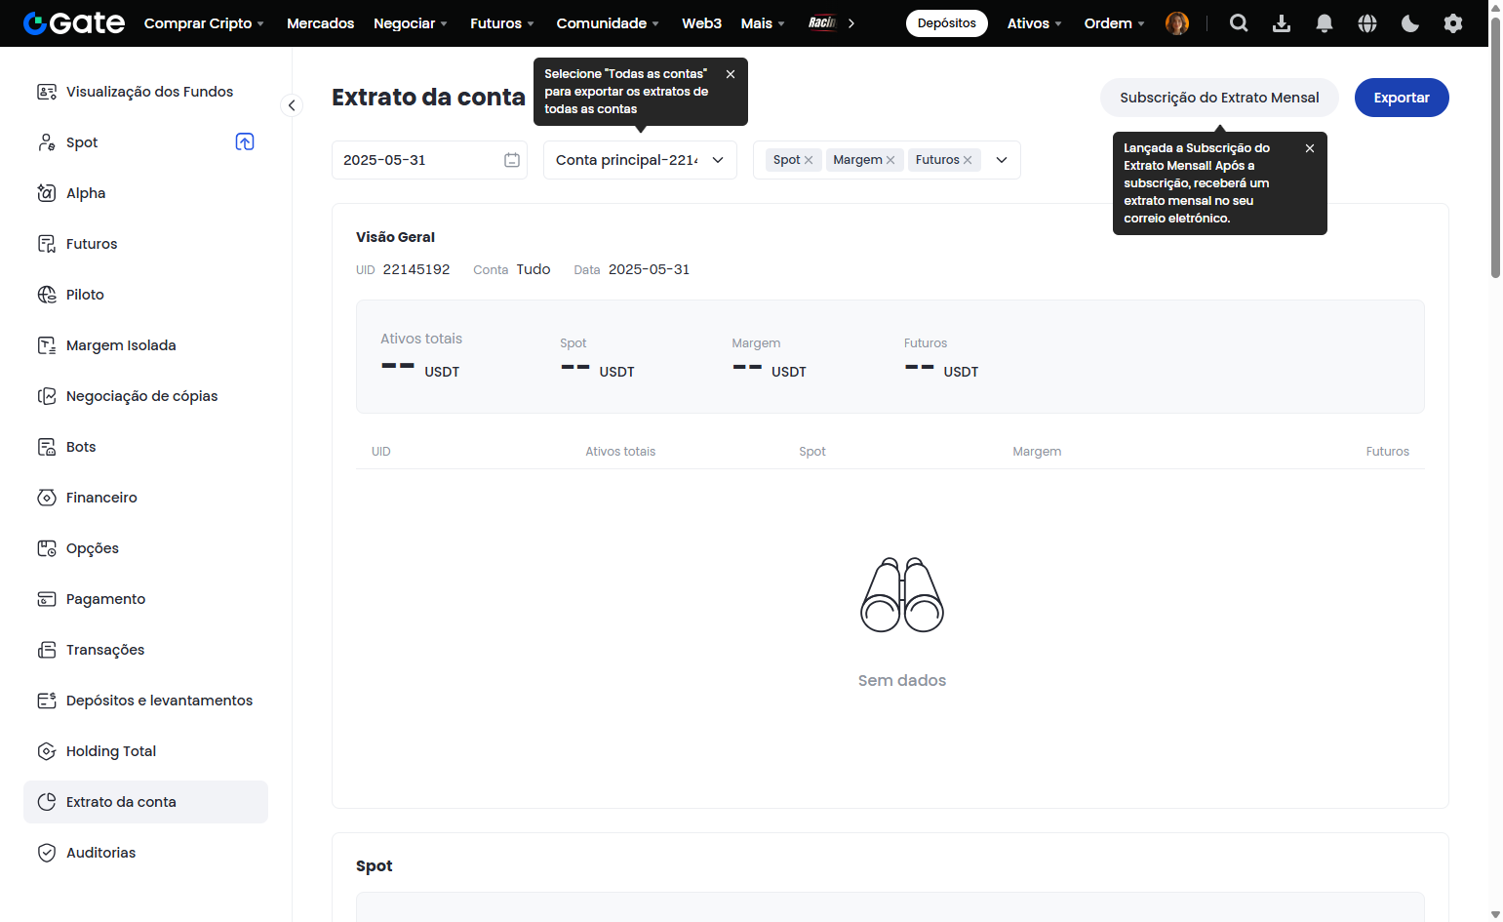Remove the Margem filter tag
This screenshot has width=1503, height=922.
[x=890, y=160]
